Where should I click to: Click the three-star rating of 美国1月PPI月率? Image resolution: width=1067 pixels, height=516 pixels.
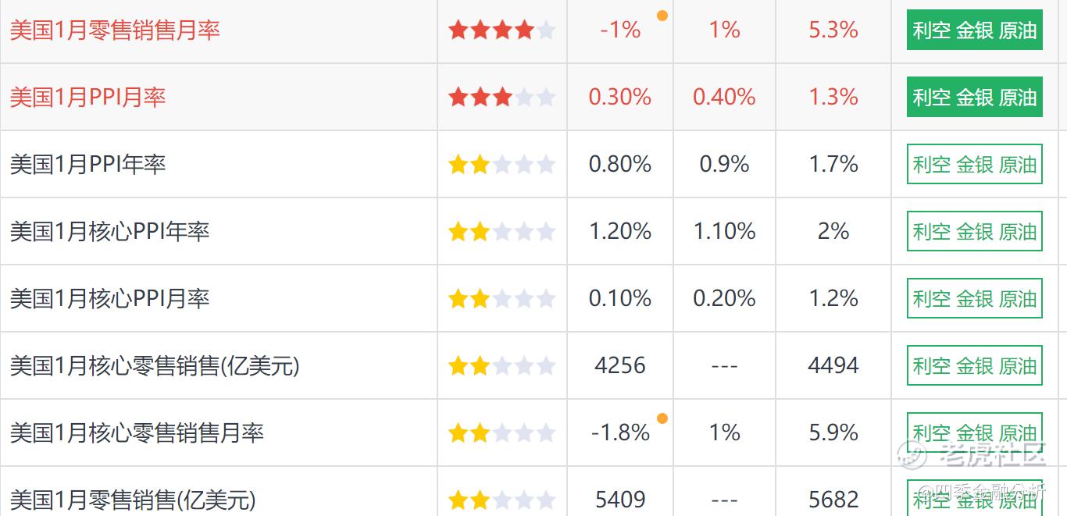point(501,98)
